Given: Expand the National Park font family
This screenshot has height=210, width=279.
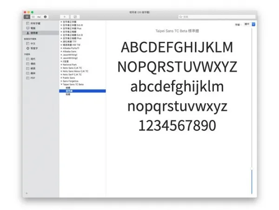Looking at the screenshot, I should click(61, 65).
